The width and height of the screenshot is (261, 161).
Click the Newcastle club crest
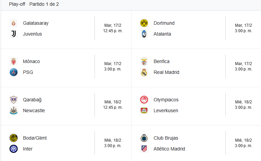14,110
